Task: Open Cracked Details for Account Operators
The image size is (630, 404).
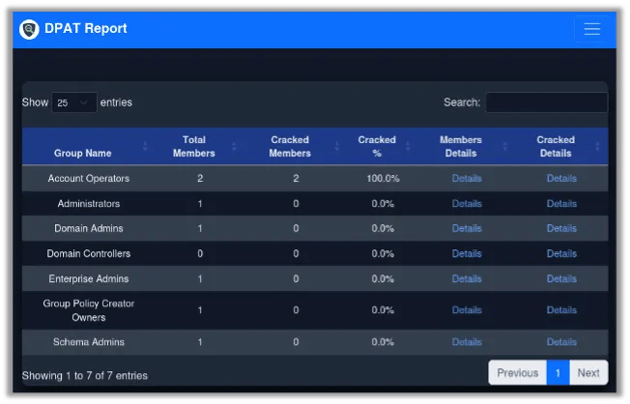Action: pos(561,179)
